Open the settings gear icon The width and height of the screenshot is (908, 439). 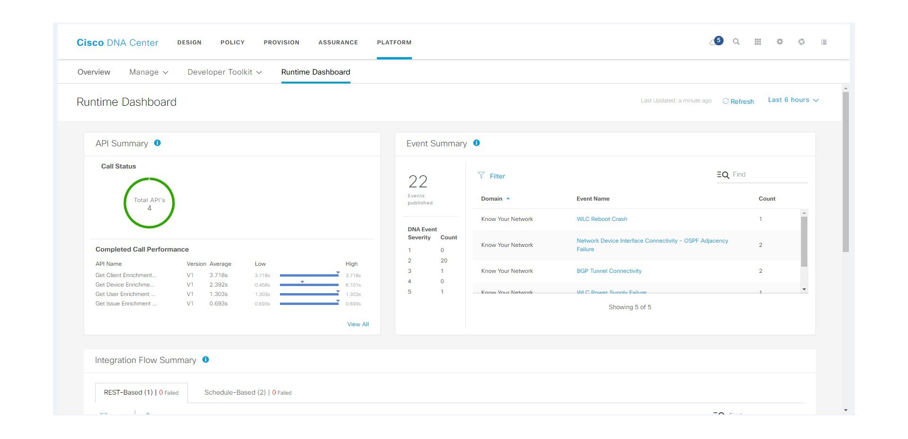tap(779, 42)
